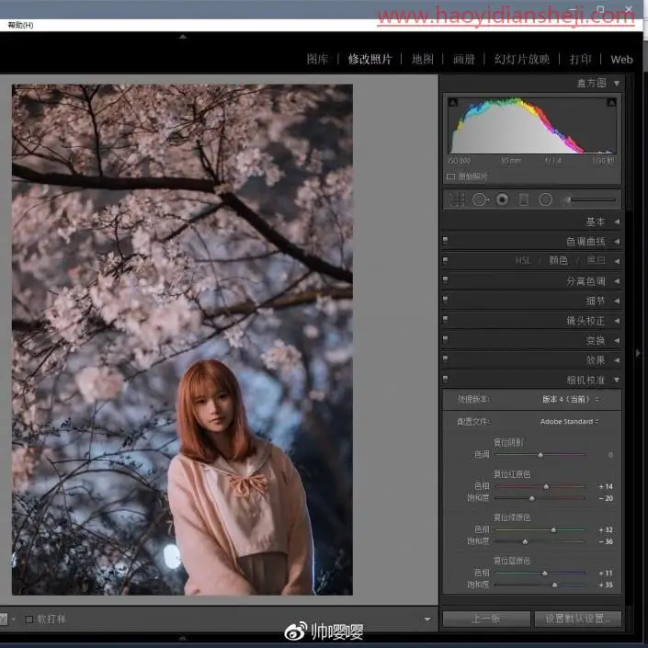Viewport: 648px width, 648px height.
Task: Select 颜色 mode in panel header
Action: 558,260
